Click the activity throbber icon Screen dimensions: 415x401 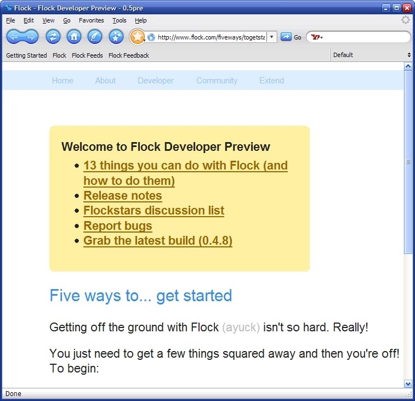coord(406,20)
